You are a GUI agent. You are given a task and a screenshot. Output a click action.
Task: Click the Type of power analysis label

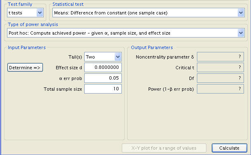point(33,24)
